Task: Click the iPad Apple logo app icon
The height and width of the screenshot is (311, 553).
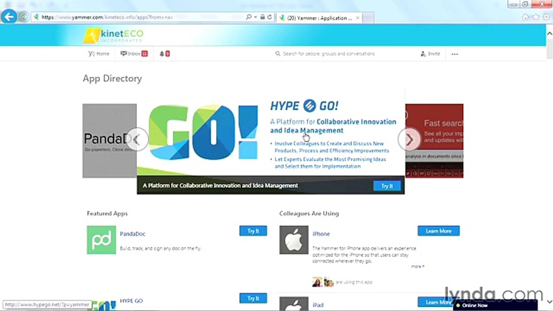Action: (x=294, y=304)
